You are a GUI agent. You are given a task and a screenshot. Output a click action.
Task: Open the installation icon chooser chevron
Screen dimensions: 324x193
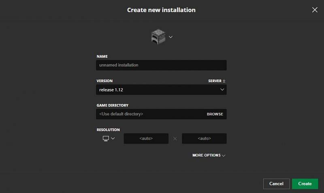pos(171,37)
